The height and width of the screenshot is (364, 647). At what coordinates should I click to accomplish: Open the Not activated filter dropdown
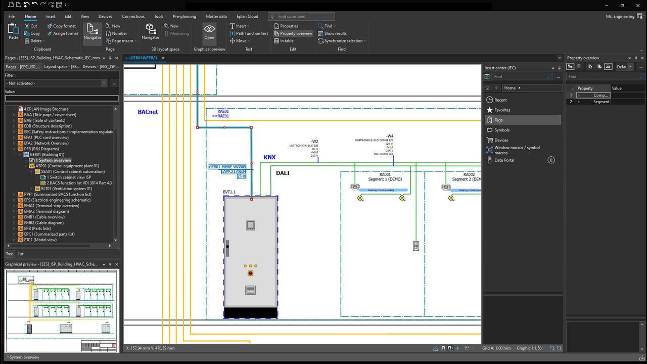point(105,82)
